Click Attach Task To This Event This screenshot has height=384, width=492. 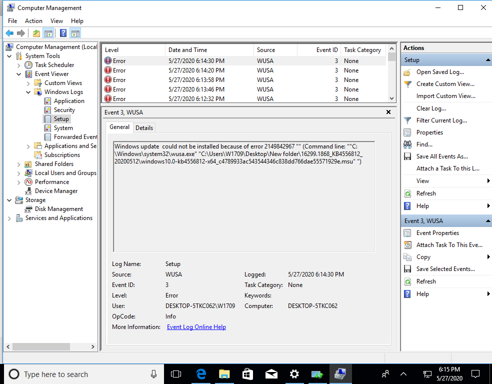coord(449,244)
